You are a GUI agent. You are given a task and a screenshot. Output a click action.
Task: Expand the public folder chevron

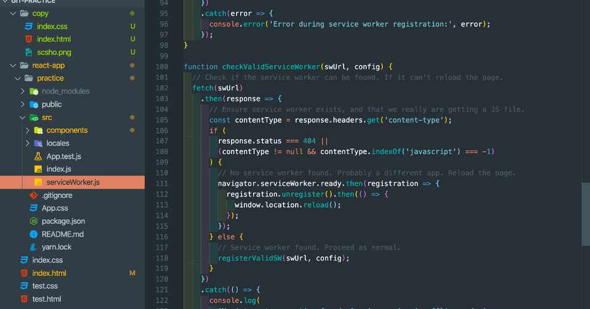pyautogui.click(x=23, y=104)
